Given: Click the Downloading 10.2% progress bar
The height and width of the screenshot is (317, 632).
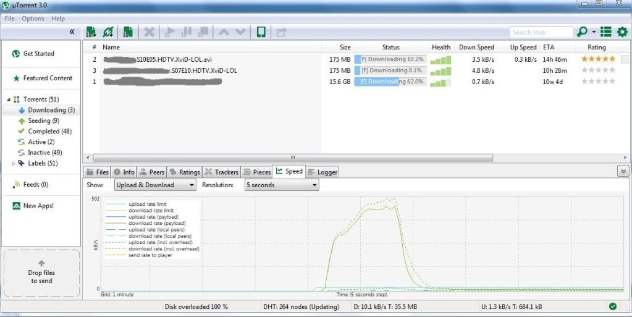Looking at the screenshot, I should [x=390, y=59].
